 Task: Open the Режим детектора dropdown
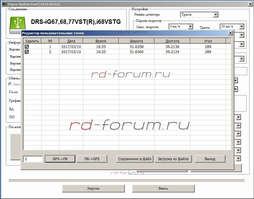pos(216,15)
